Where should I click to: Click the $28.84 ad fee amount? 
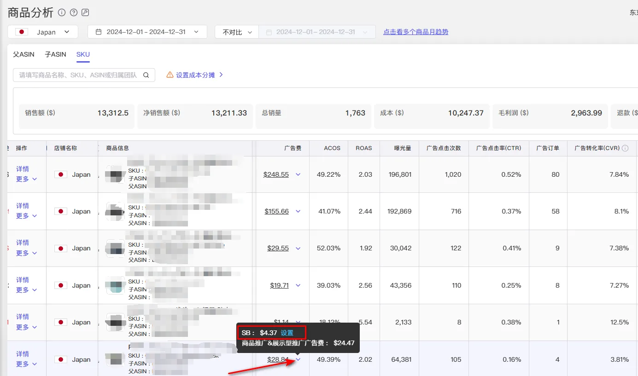point(278,359)
